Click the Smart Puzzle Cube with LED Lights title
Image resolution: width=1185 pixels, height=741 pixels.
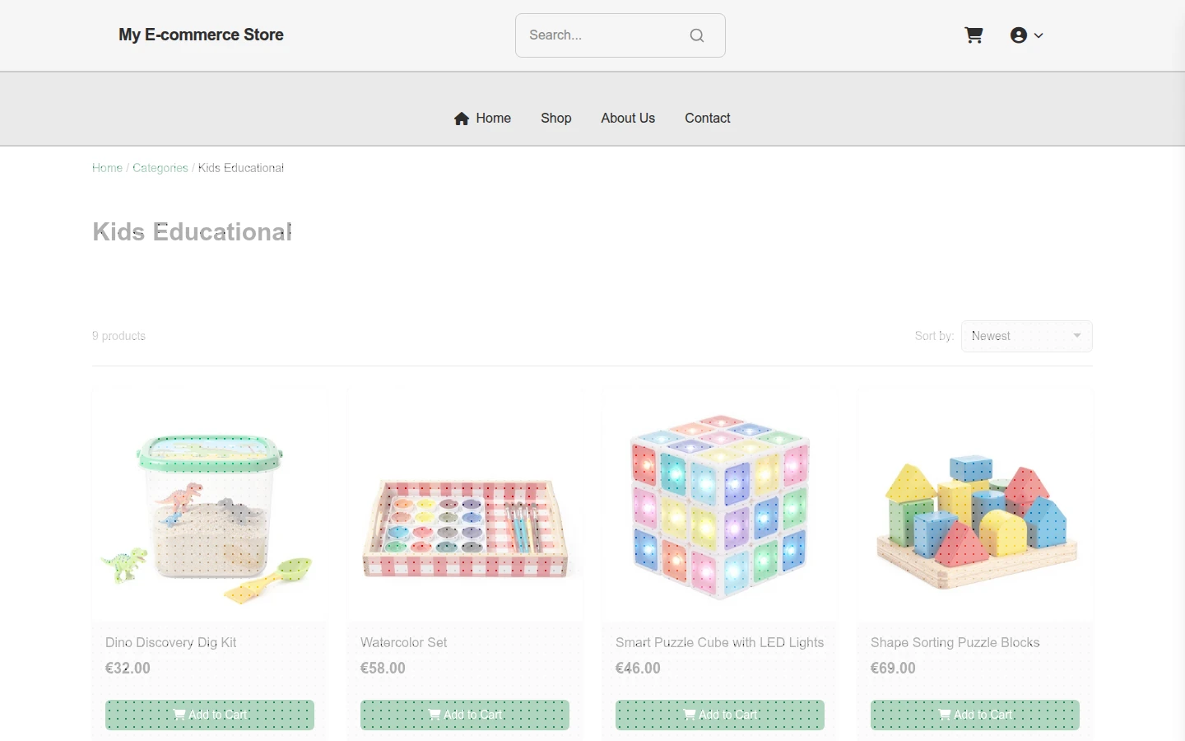pyautogui.click(x=719, y=642)
